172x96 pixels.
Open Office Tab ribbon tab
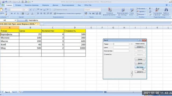[88, 5]
